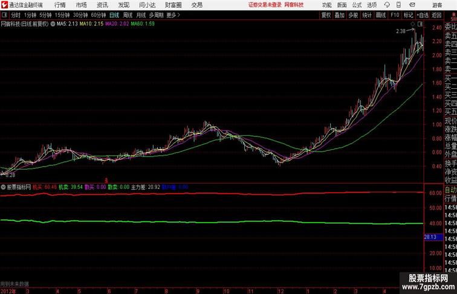This screenshot has height=294, width=457.
Task: Switch to 分时 chart period
Action: point(16,15)
